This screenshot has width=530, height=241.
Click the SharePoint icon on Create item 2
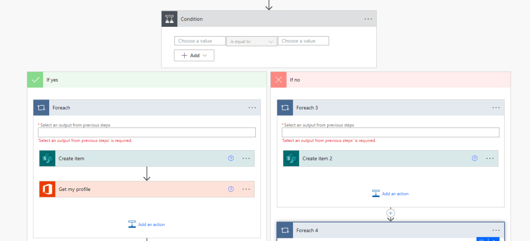(x=291, y=158)
